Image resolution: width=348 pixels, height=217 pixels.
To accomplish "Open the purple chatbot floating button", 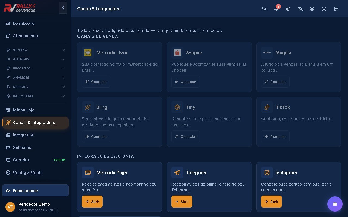I will tap(335, 204).
